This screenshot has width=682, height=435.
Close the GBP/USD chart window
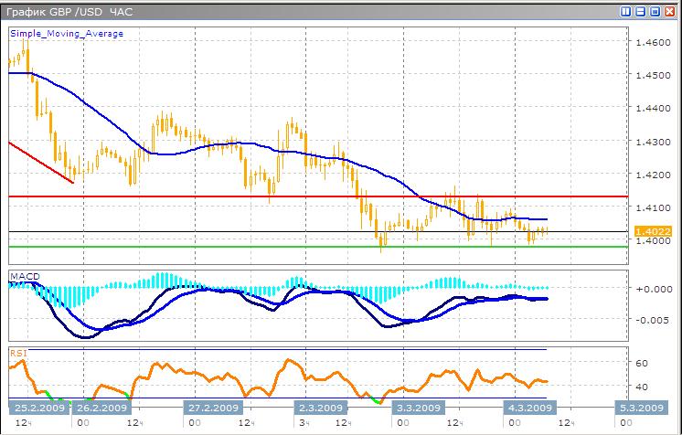[x=669, y=12]
